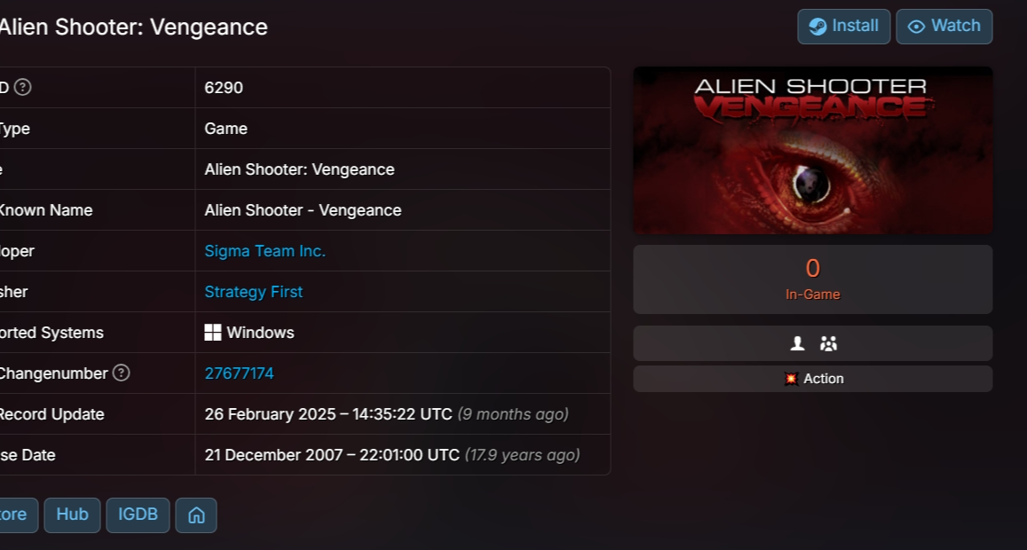1027x550 pixels.
Task: Click the 0 In-Game player count box
Action: [813, 279]
